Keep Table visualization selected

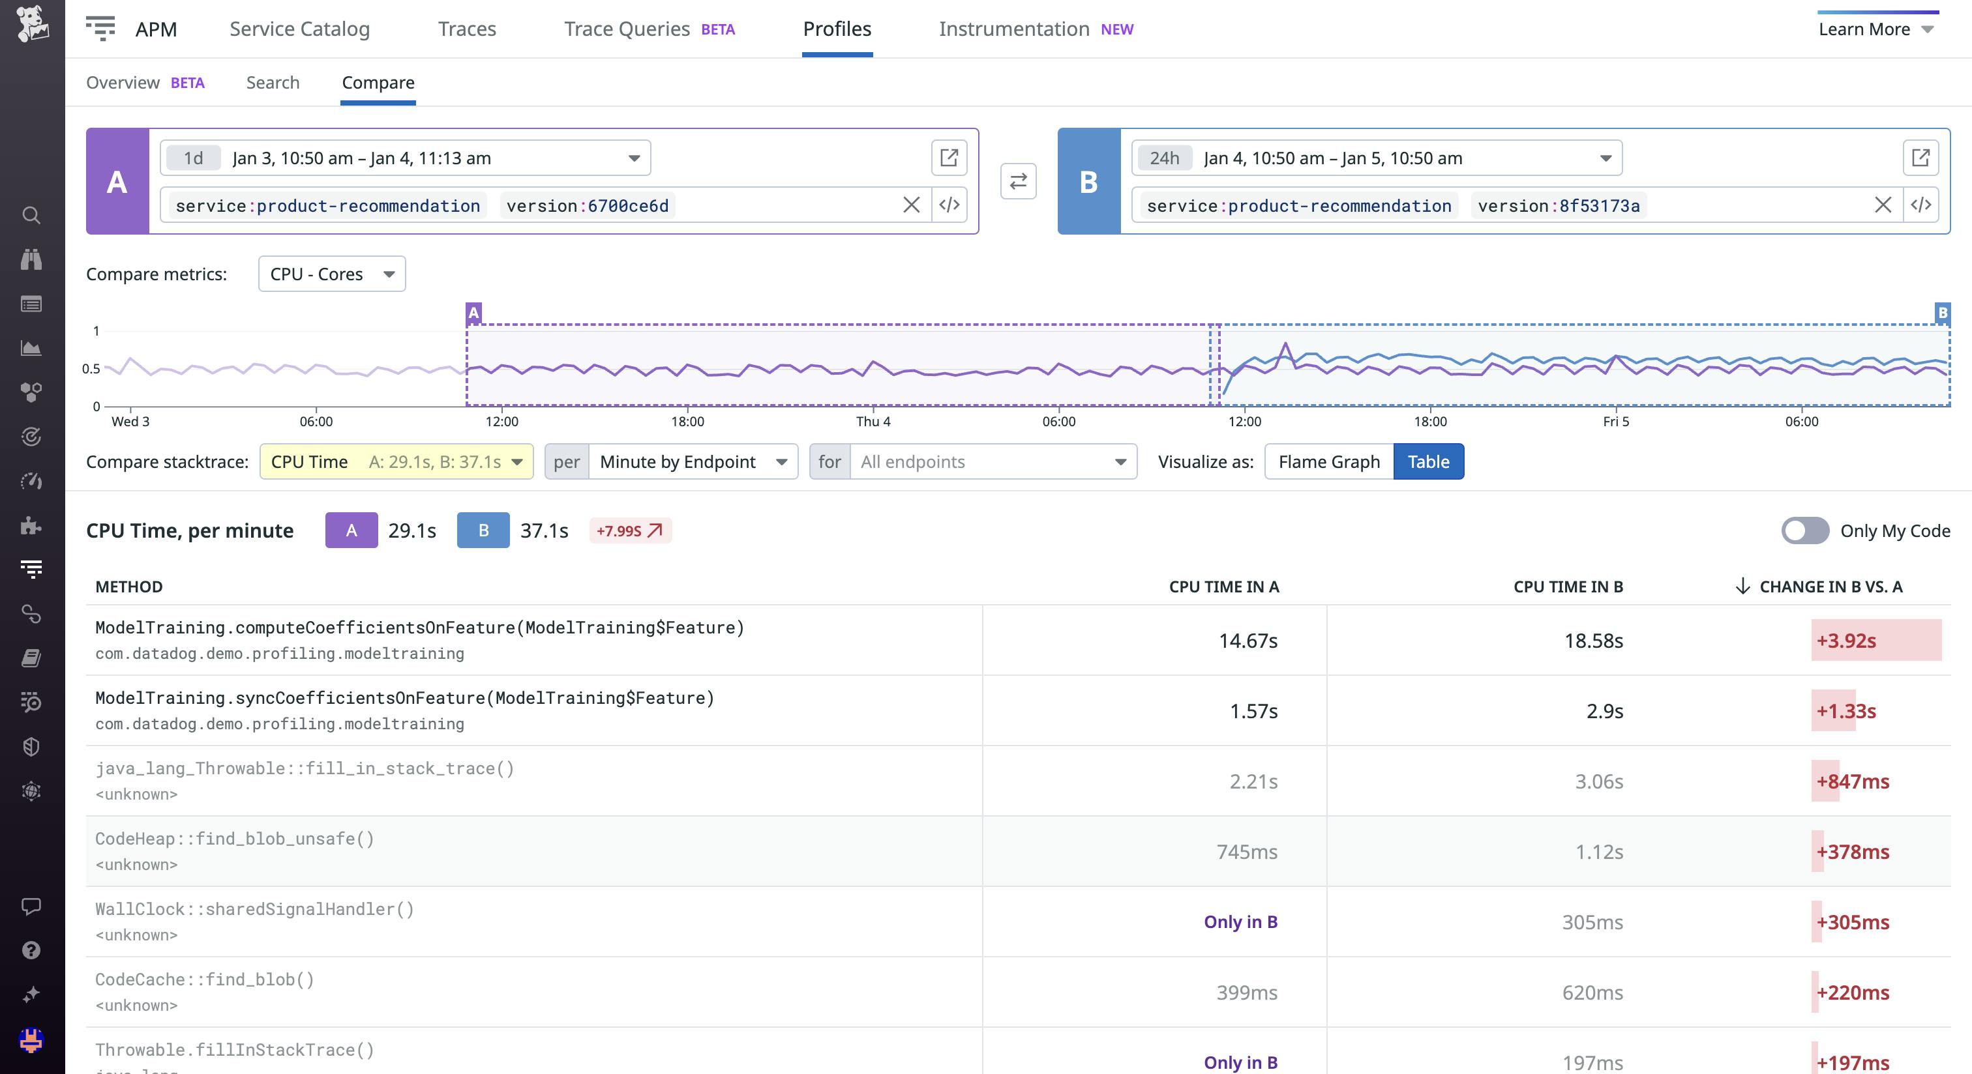[1429, 461]
